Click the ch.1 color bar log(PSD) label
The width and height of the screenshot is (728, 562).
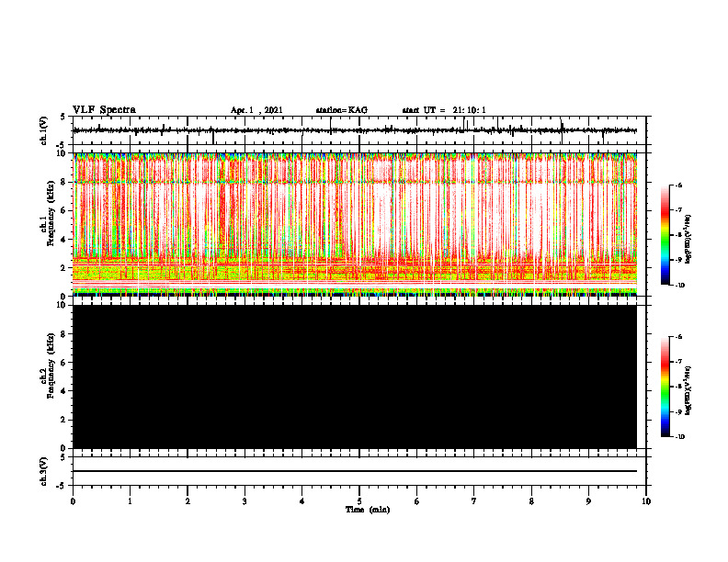point(688,240)
